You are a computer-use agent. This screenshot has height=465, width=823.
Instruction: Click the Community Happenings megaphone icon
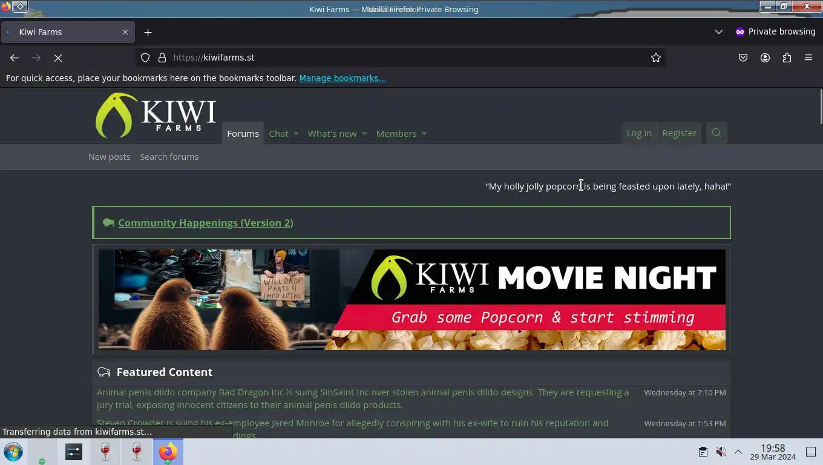point(108,223)
